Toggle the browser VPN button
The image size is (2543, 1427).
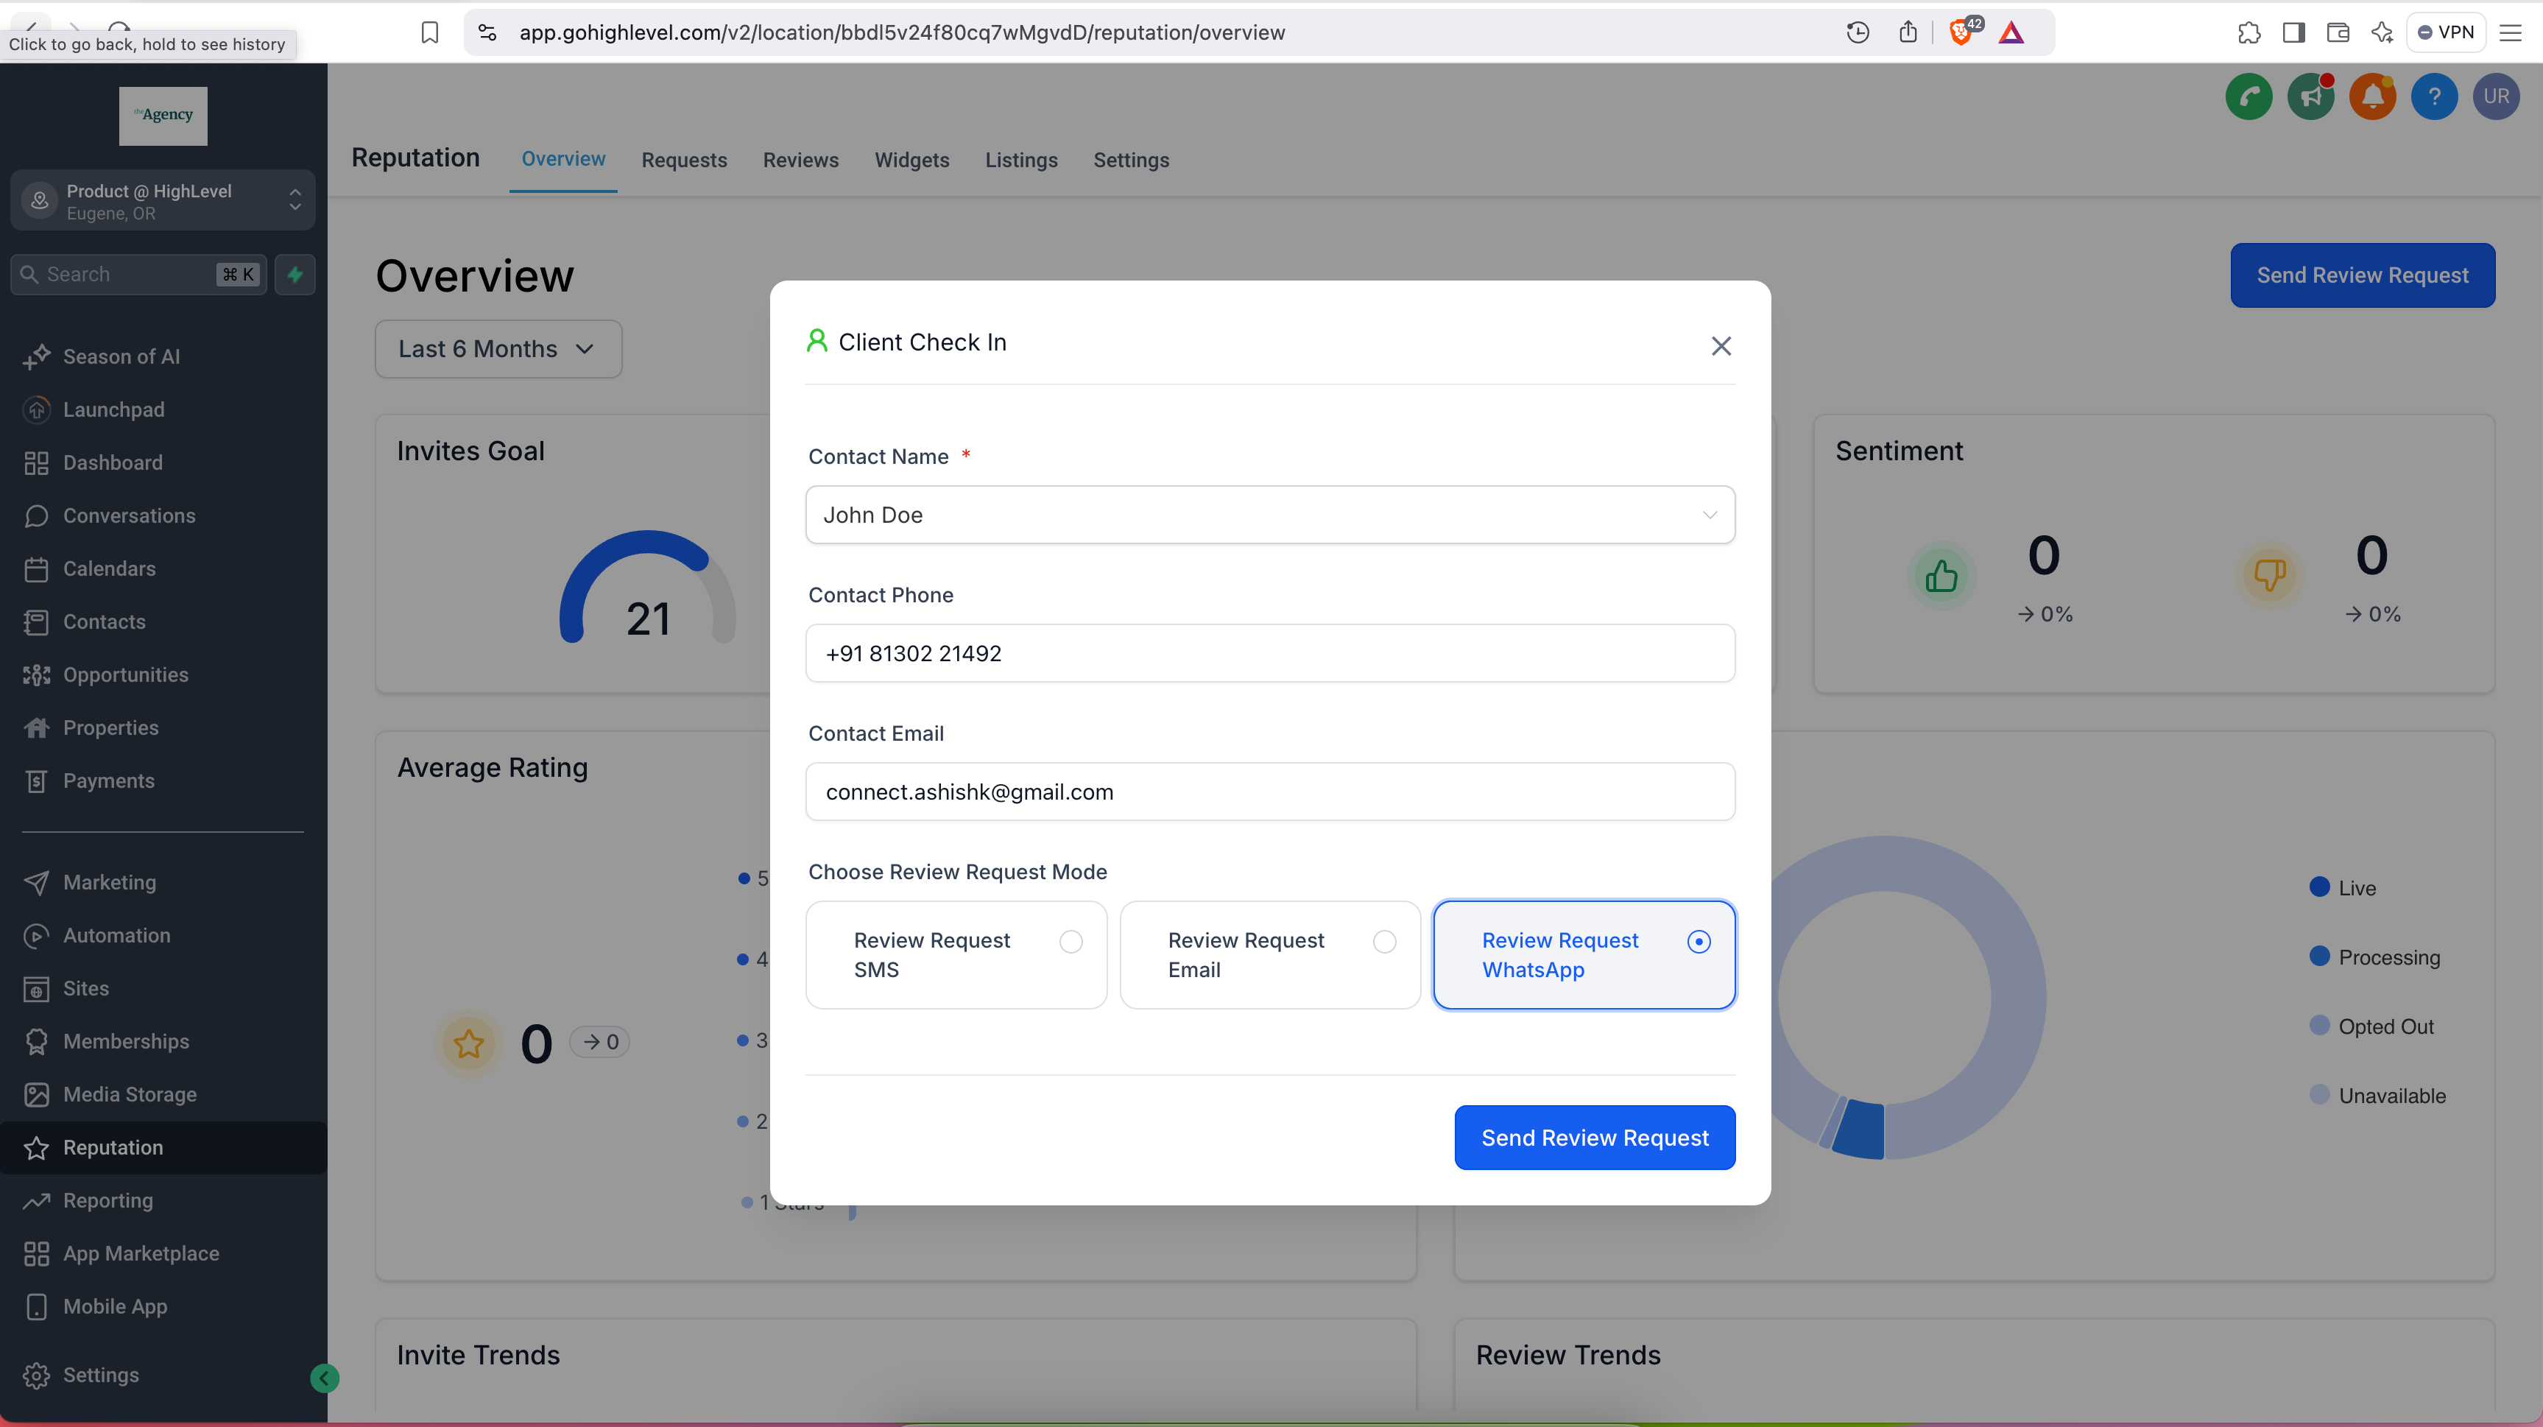point(2445,32)
